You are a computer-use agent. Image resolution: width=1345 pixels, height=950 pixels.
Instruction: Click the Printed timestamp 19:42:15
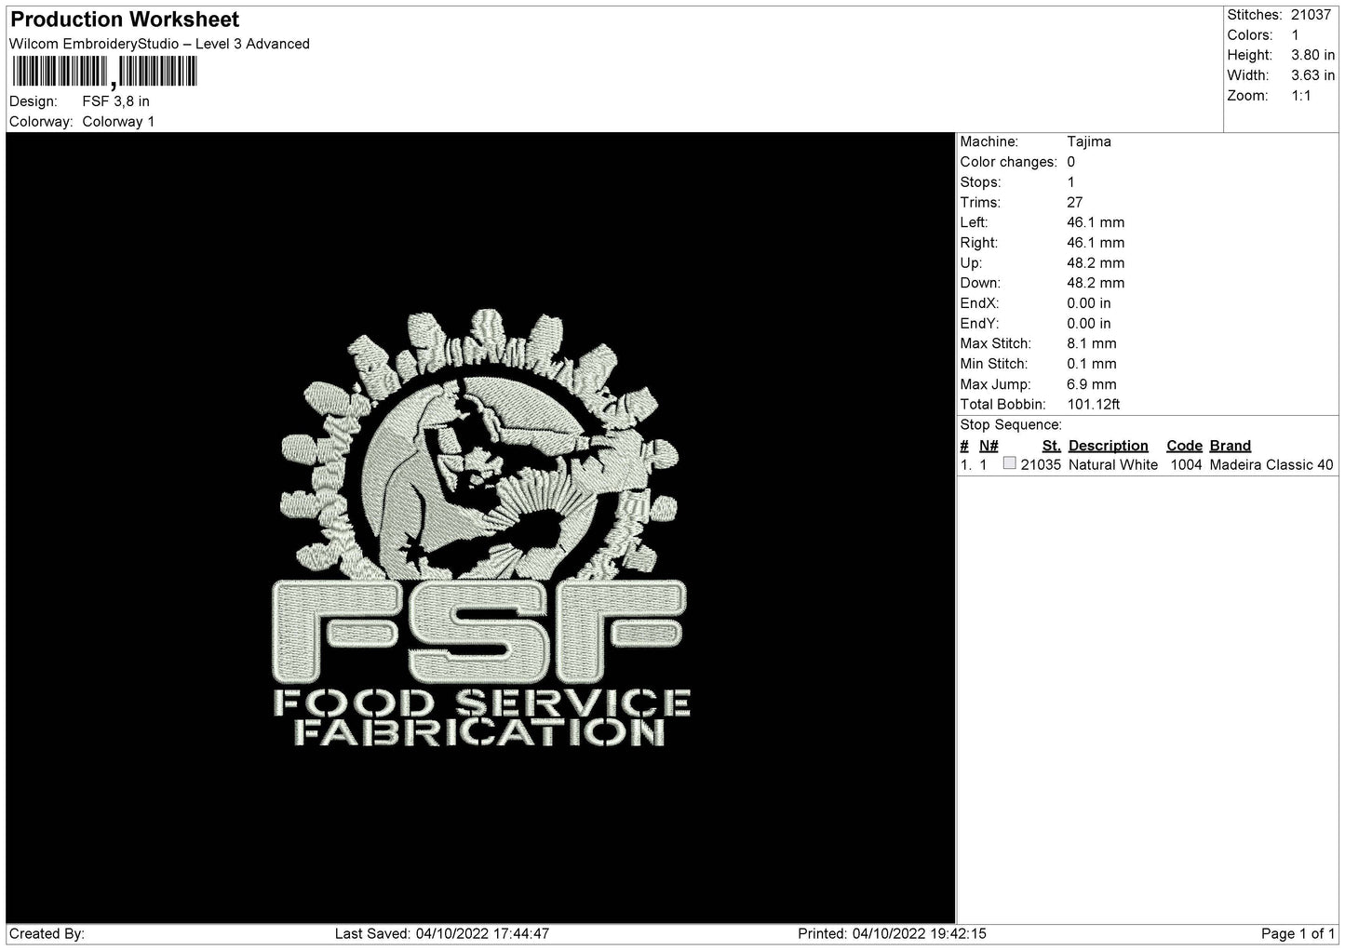tap(957, 933)
